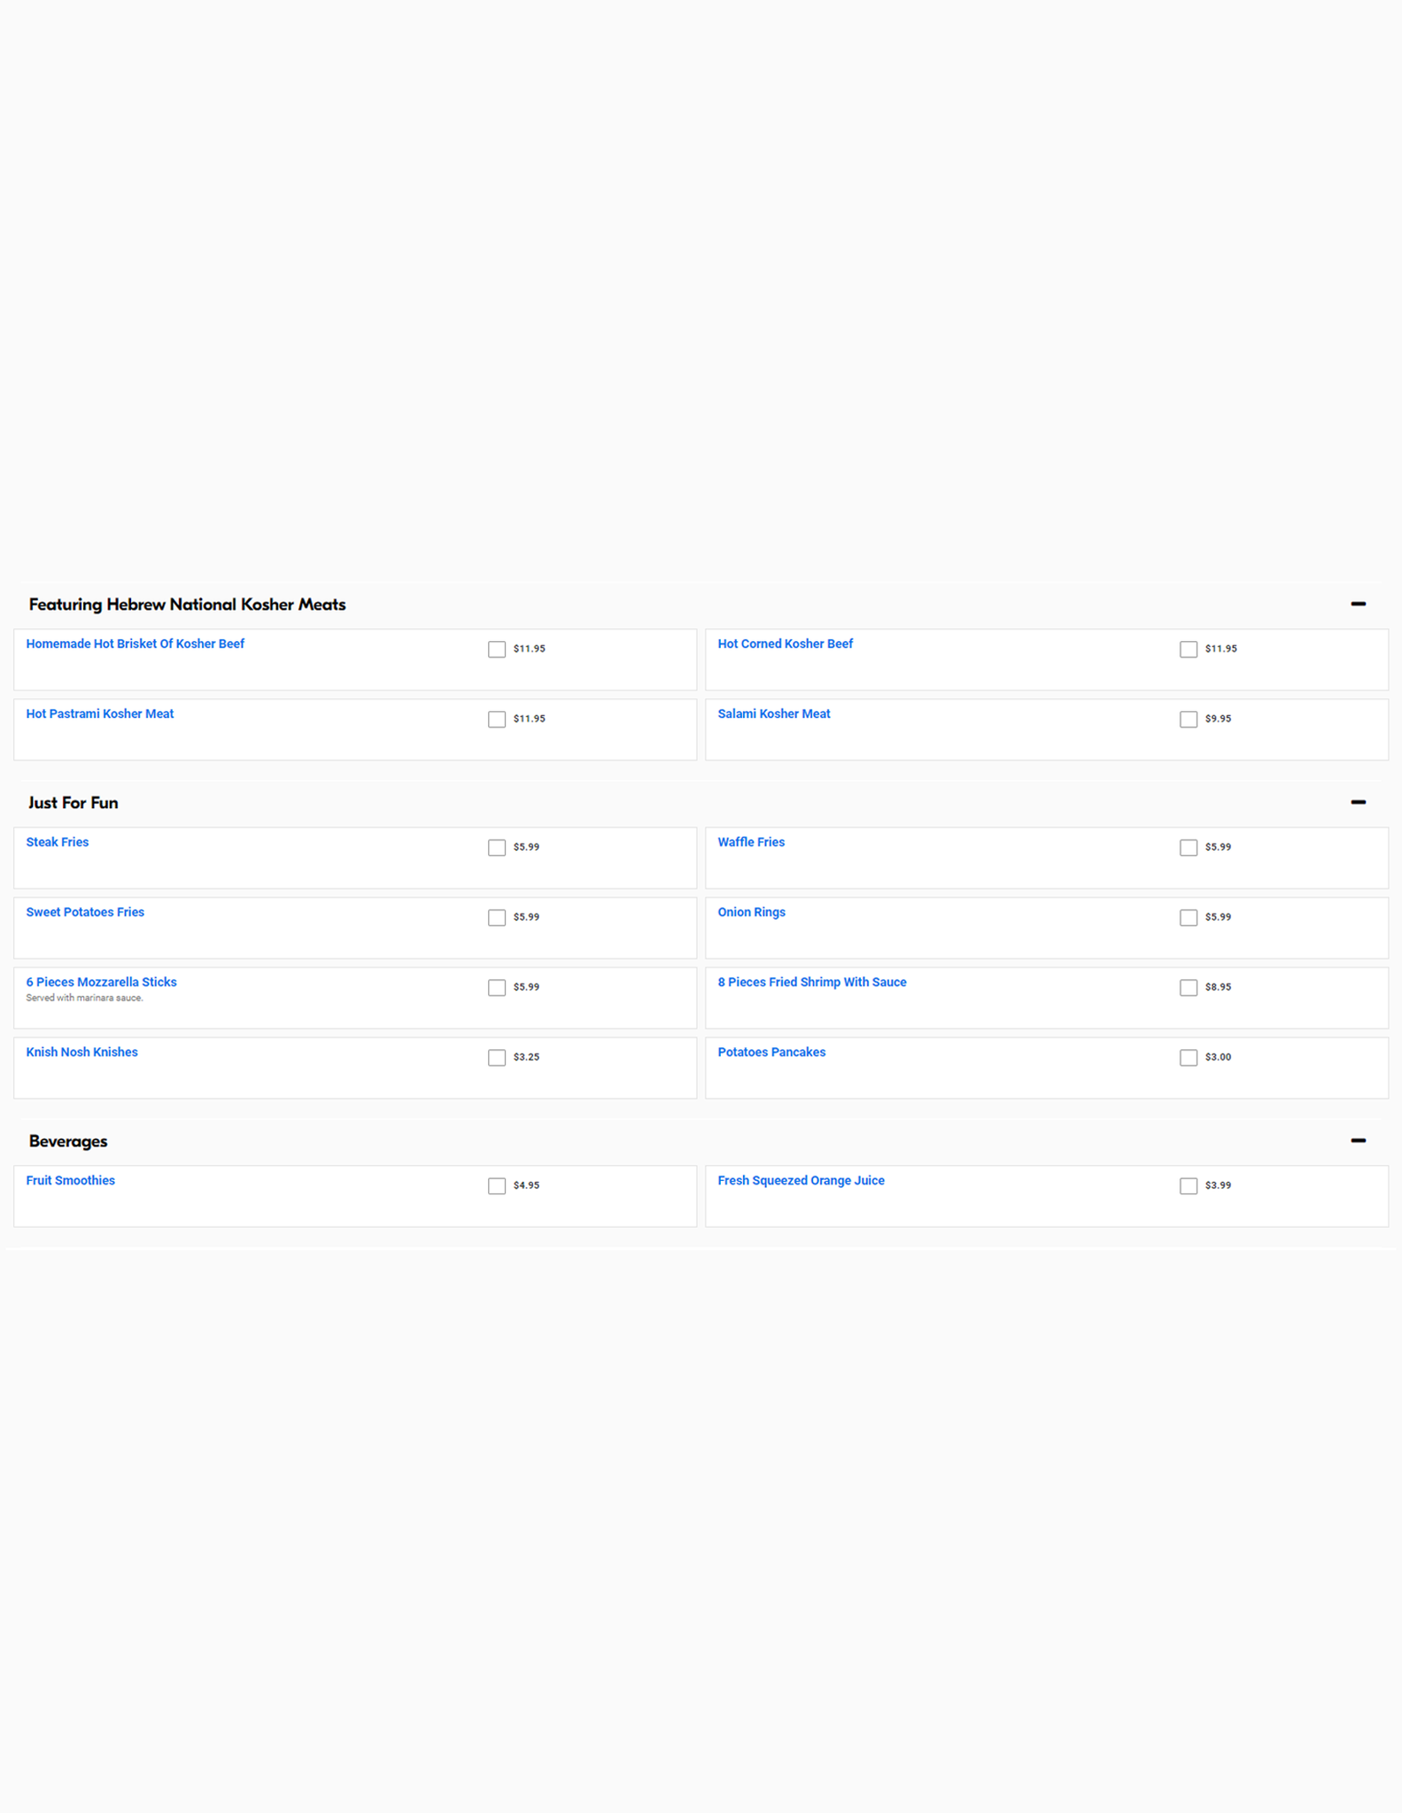Select the Onion Rings checkbox
This screenshot has height=1813, width=1402.
(1188, 917)
